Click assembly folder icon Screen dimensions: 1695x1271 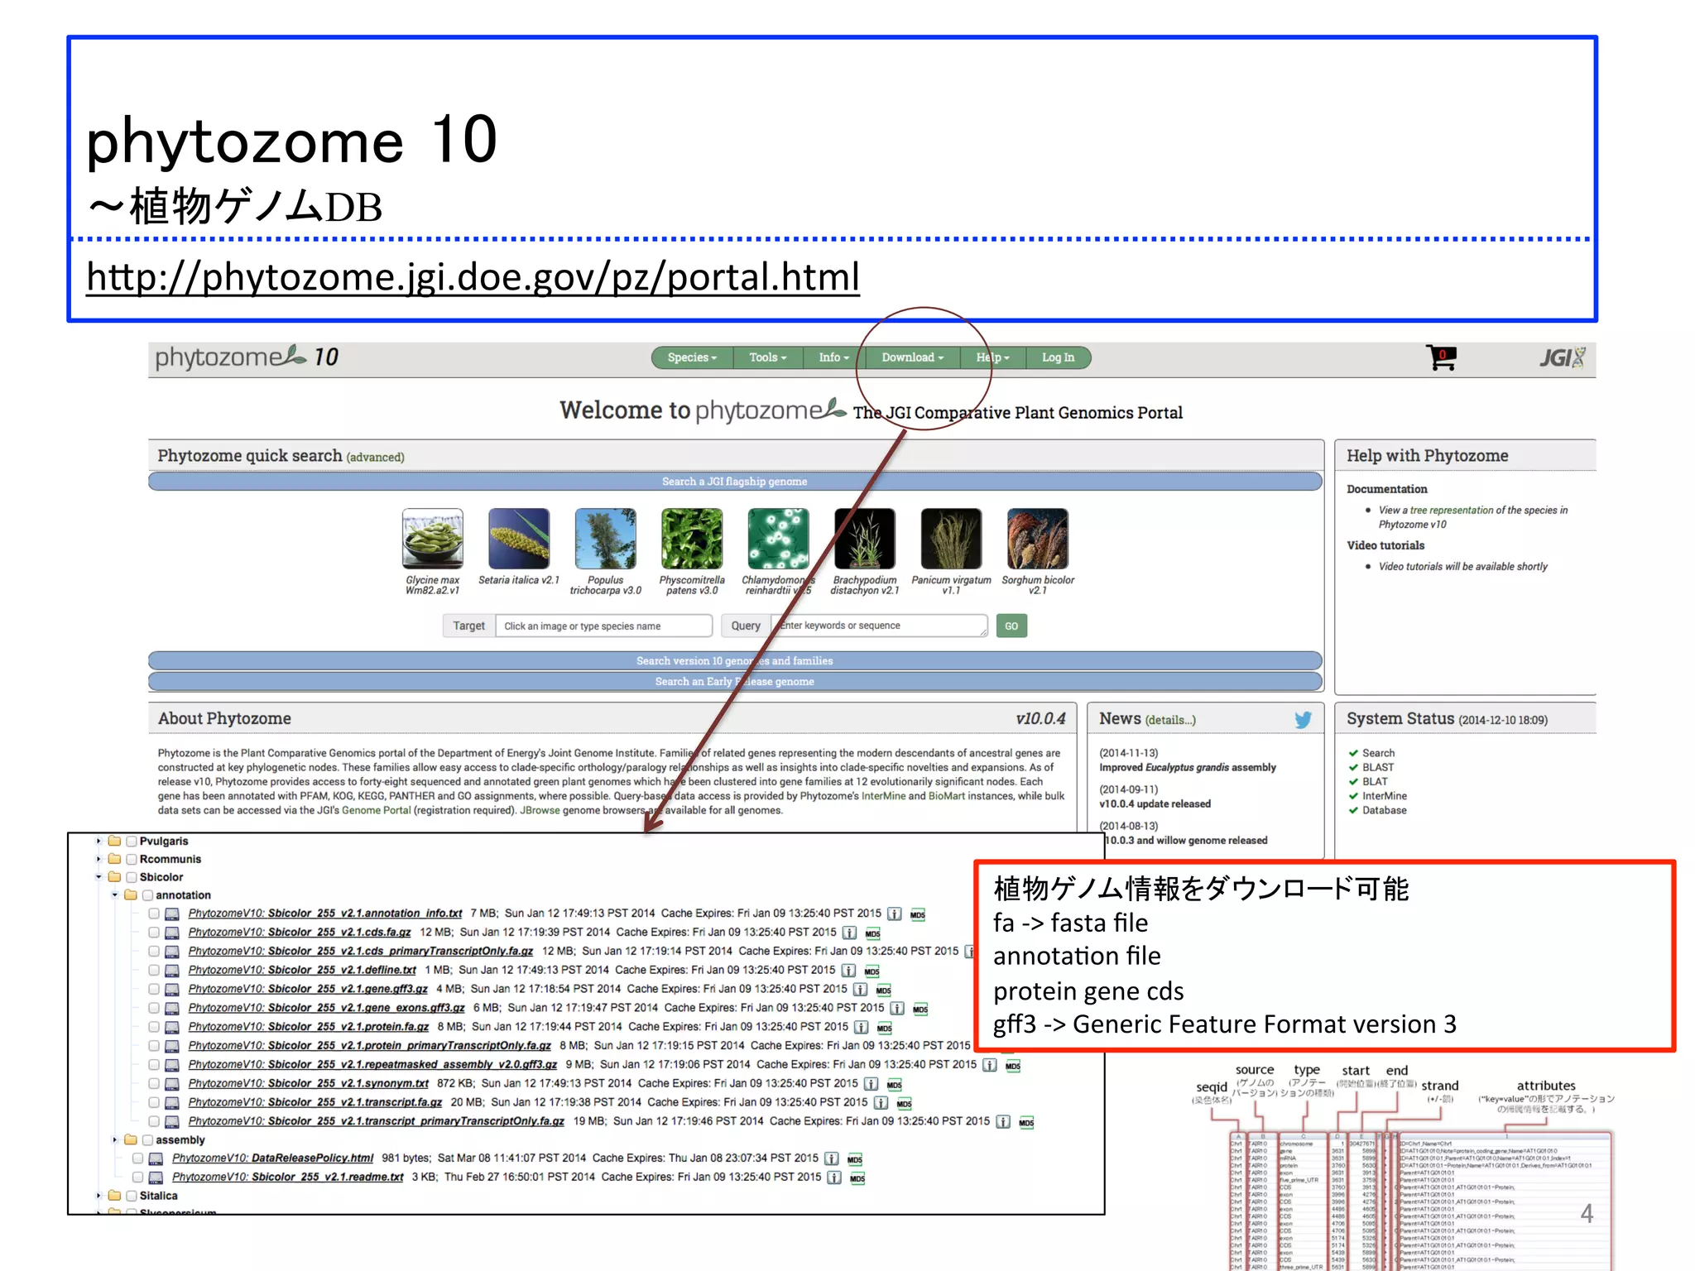131,1140
